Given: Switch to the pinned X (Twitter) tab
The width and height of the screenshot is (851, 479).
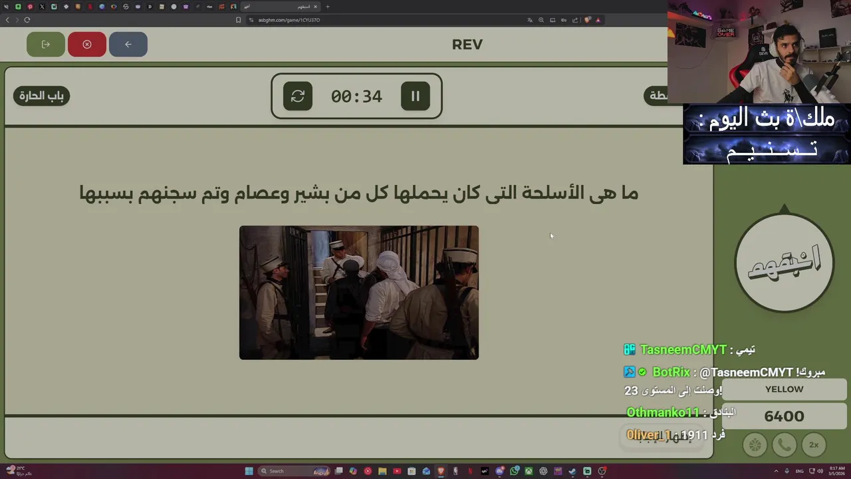Looking at the screenshot, I should pos(42,7).
